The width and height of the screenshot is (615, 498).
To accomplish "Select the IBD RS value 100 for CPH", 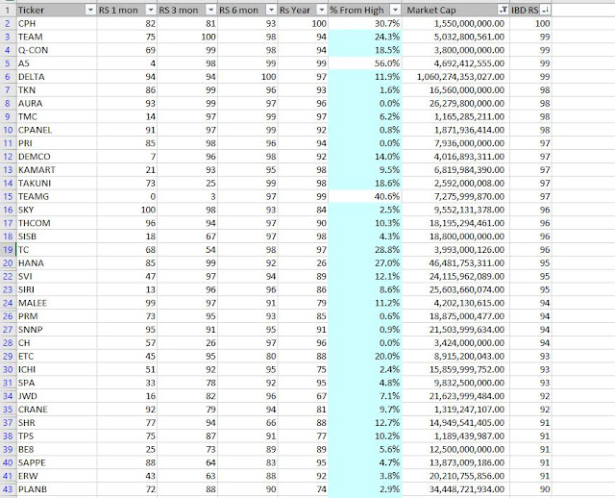I will pos(530,23).
